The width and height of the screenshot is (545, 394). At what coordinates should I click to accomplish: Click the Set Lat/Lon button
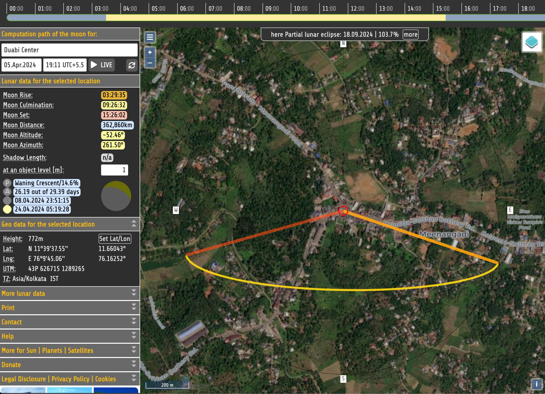pos(115,238)
